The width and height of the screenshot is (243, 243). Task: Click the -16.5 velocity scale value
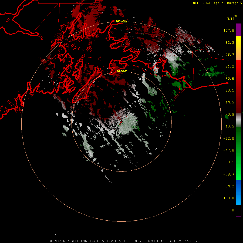point(229,126)
